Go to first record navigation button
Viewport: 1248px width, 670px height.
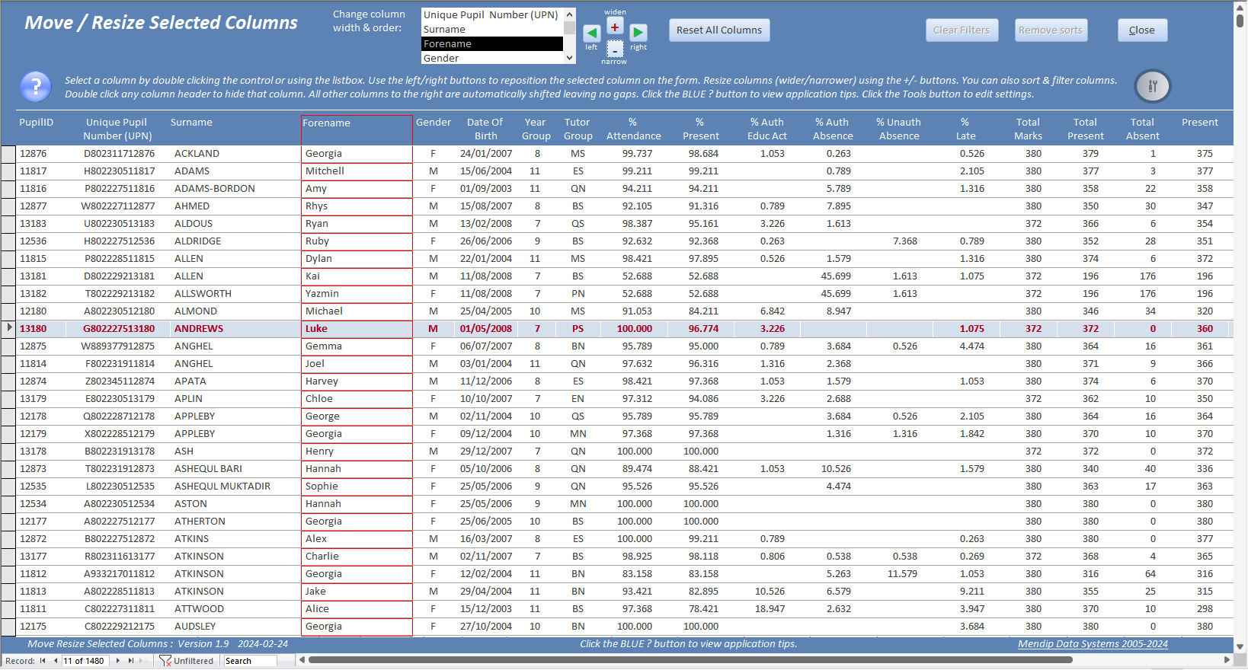click(43, 661)
